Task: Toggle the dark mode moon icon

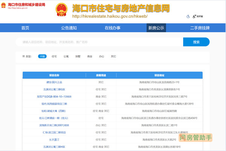Action: pos(188,17)
